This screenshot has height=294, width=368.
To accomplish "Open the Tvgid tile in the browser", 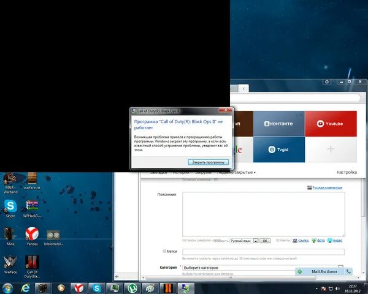I will pos(279,149).
